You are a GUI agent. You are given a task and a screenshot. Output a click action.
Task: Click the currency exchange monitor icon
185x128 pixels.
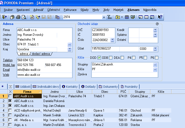tap(133, 17)
